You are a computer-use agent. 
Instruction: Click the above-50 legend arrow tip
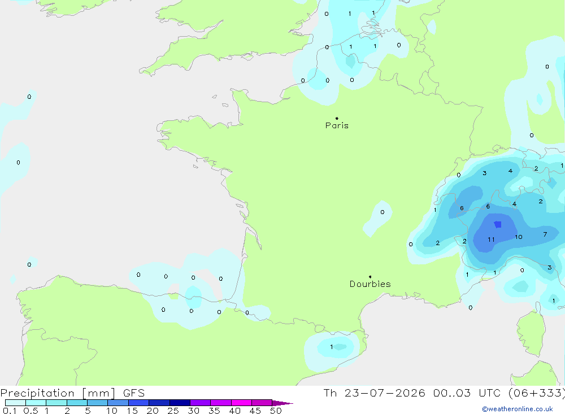point(282,403)
